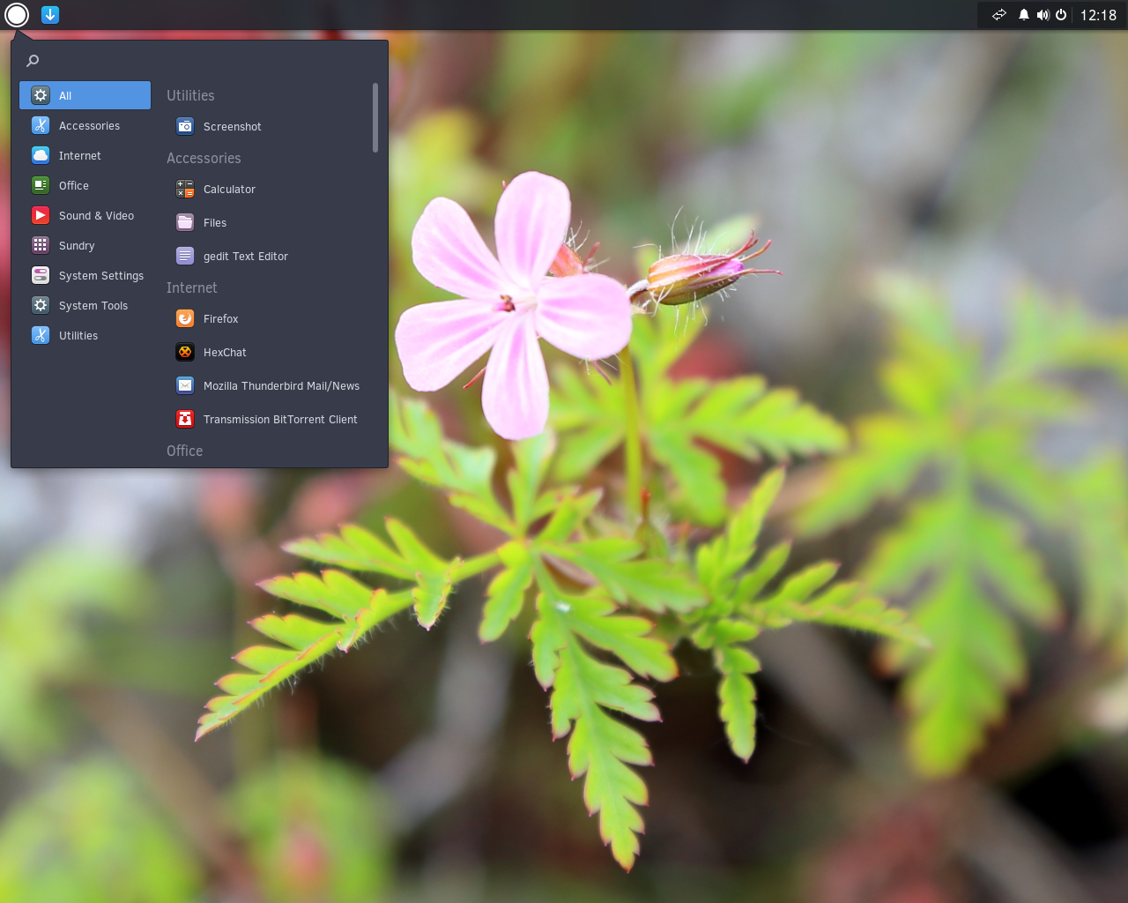Open the clock showing 12:18
The height and width of the screenshot is (903, 1128).
[x=1098, y=15]
